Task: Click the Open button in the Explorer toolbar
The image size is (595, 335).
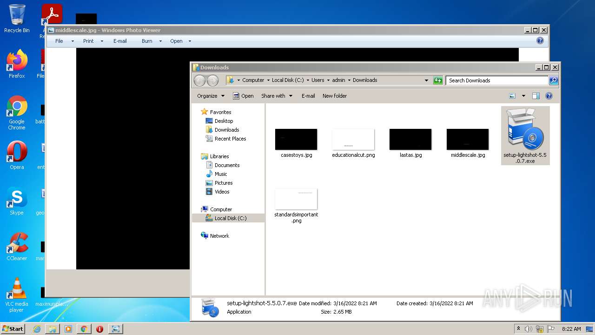Action: 243,96
